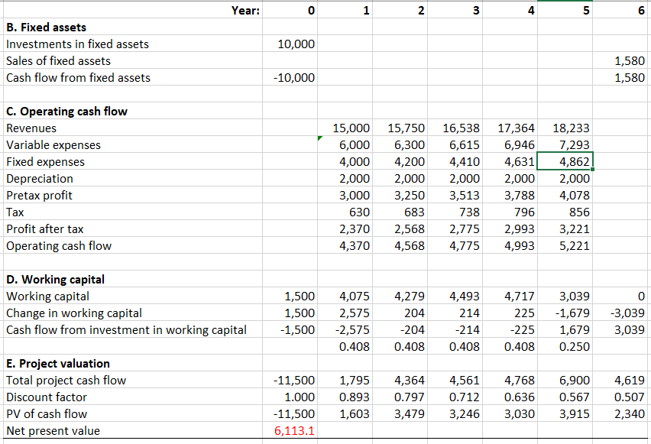Screen dimensions: 651x444
Task: Select Change in working capital -1,679
Action: [x=565, y=313]
